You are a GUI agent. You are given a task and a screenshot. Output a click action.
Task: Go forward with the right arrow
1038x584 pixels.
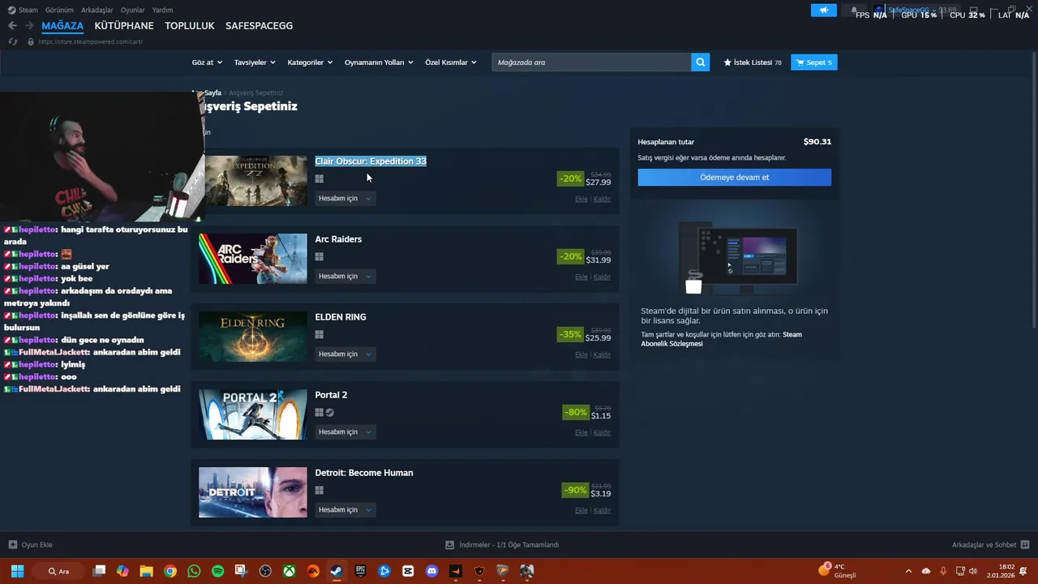[30, 26]
